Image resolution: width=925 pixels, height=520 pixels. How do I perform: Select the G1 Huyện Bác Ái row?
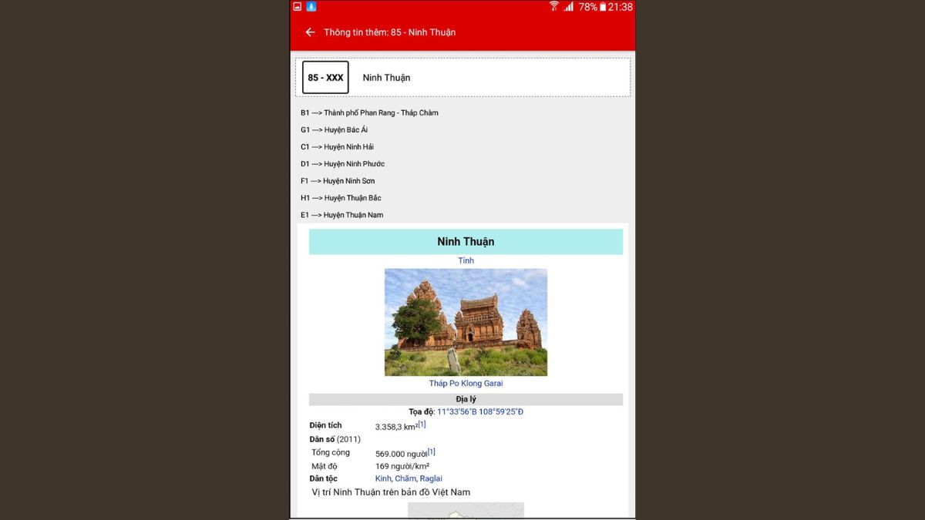pos(334,129)
